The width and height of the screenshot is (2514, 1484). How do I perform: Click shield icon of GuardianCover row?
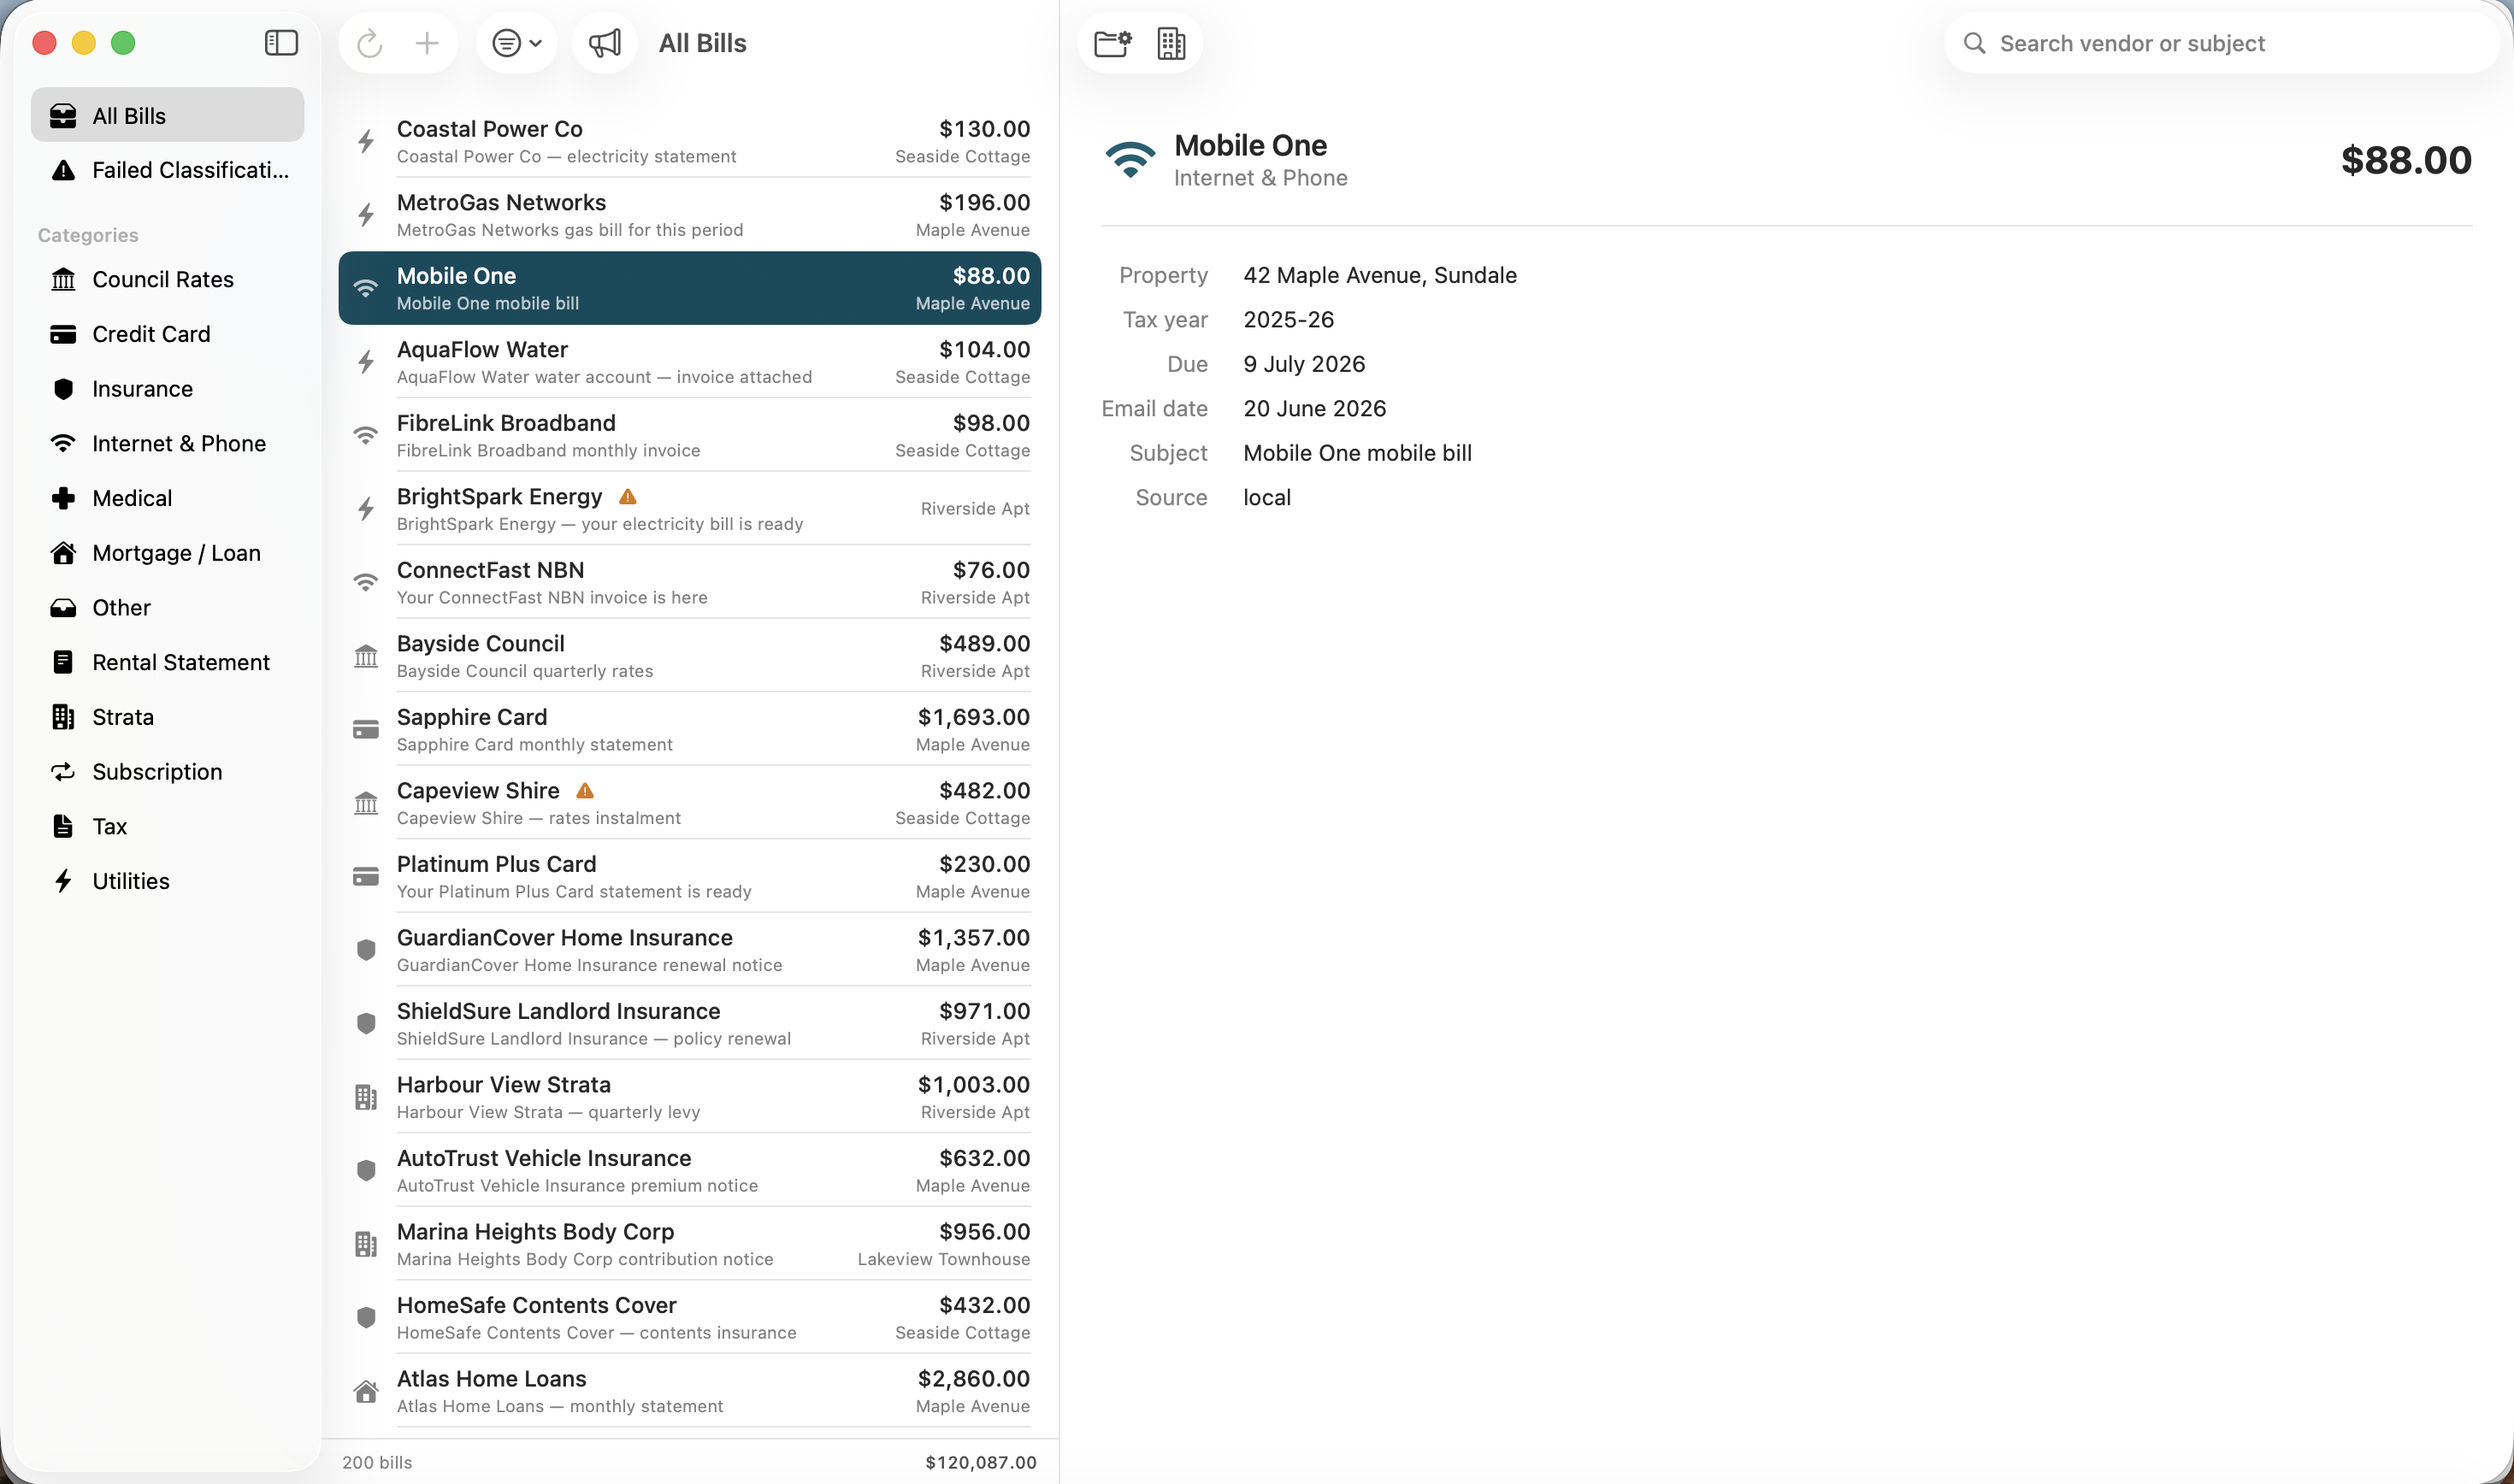pos(366,950)
